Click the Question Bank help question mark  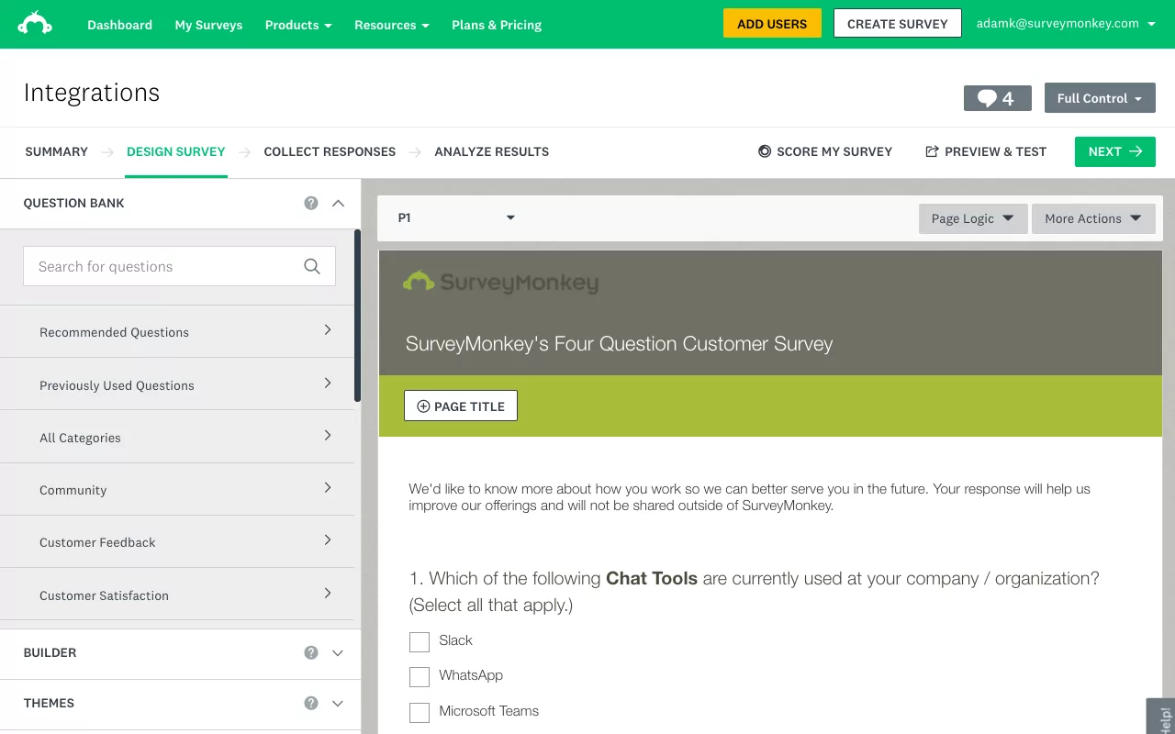coord(311,203)
